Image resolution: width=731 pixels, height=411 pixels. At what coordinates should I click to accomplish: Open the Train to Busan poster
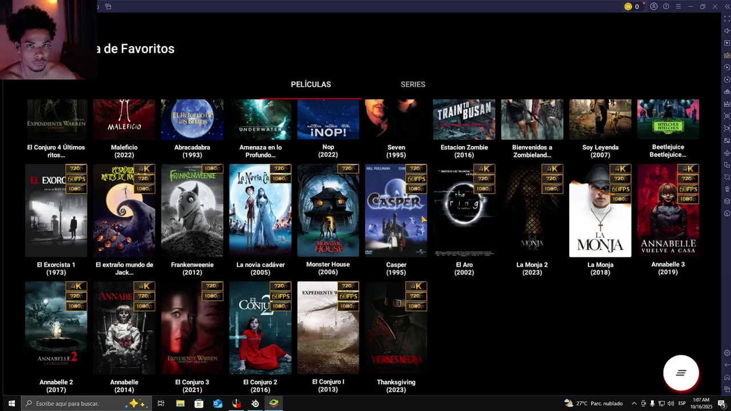pos(464,119)
